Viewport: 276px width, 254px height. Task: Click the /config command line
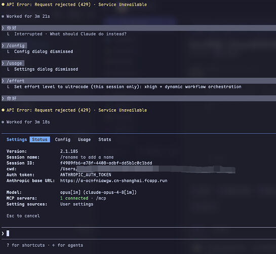[15, 46]
